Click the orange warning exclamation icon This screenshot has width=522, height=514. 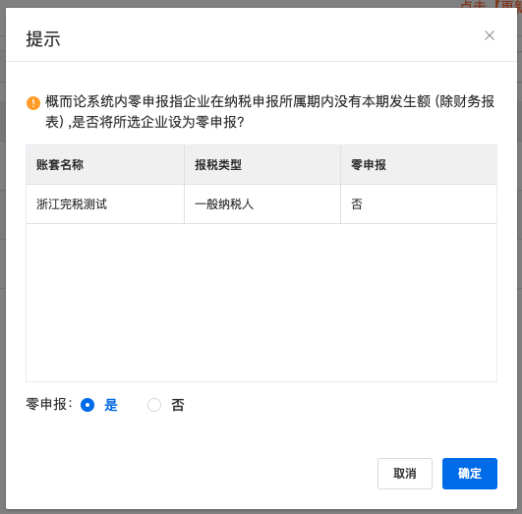point(33,103)
